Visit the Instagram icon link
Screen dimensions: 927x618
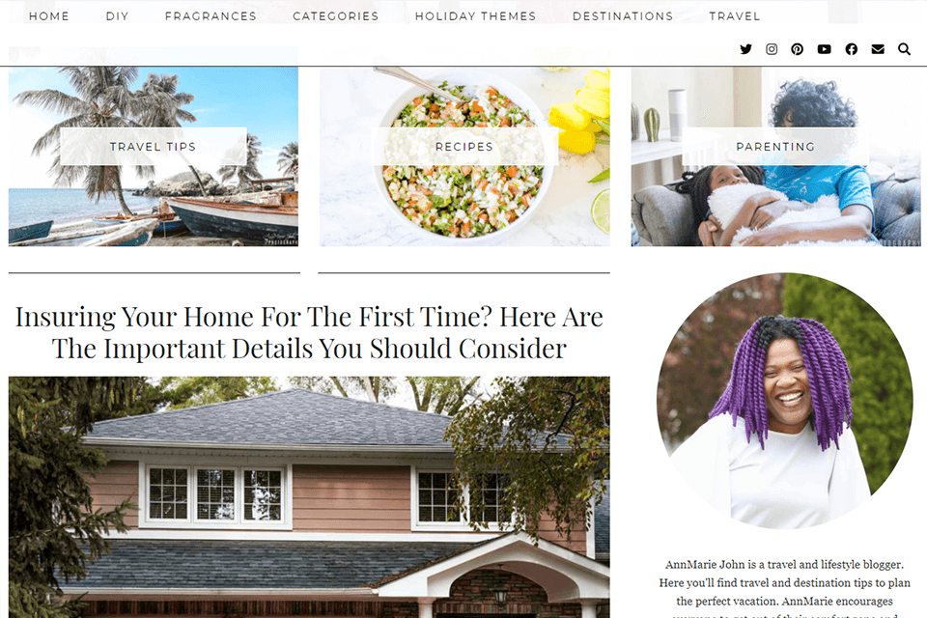pyautogui.click(x=772, y=49)
